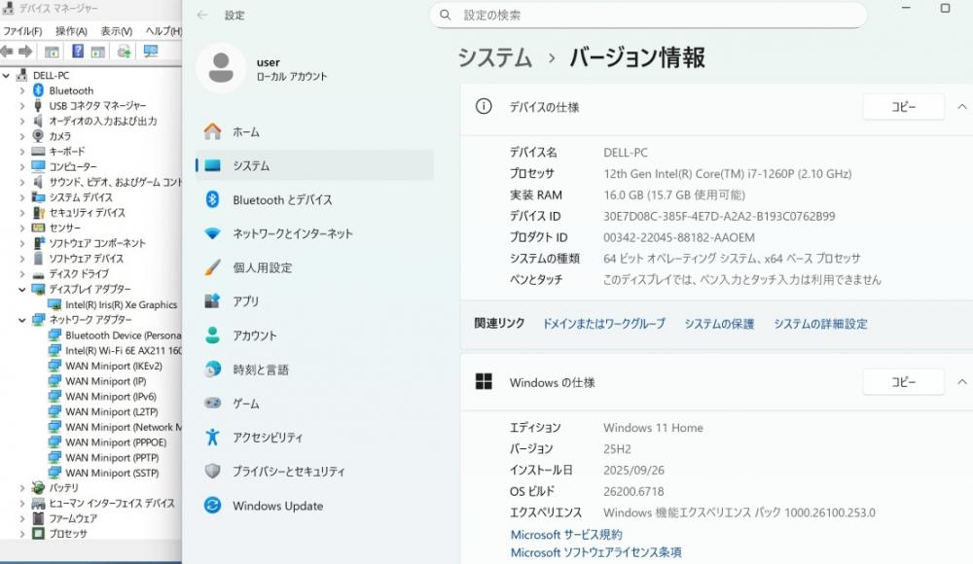Open the 表示(V) menu in Device Manager
The height and width of the screenshot is (564, 973).
pos(116,31)
